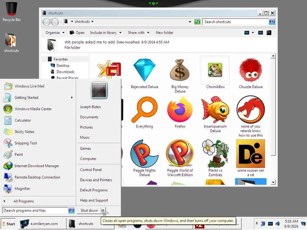Click the Start button on taskbar
Screen dimensions: 307x230
8,224
